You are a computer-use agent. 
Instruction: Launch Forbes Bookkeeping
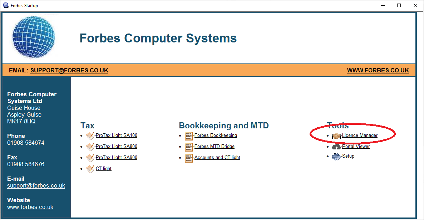coord(216,135)
